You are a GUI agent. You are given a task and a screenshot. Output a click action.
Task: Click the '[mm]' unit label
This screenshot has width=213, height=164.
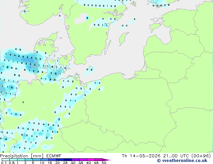coord(37,156)
